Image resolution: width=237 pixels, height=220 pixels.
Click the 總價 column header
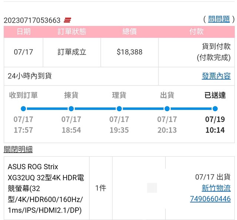[x=130, y=32]
